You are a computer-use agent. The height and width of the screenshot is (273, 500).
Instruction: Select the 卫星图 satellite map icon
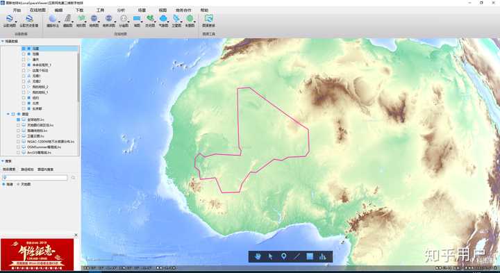pyautogui.click(x=176, y=19)
